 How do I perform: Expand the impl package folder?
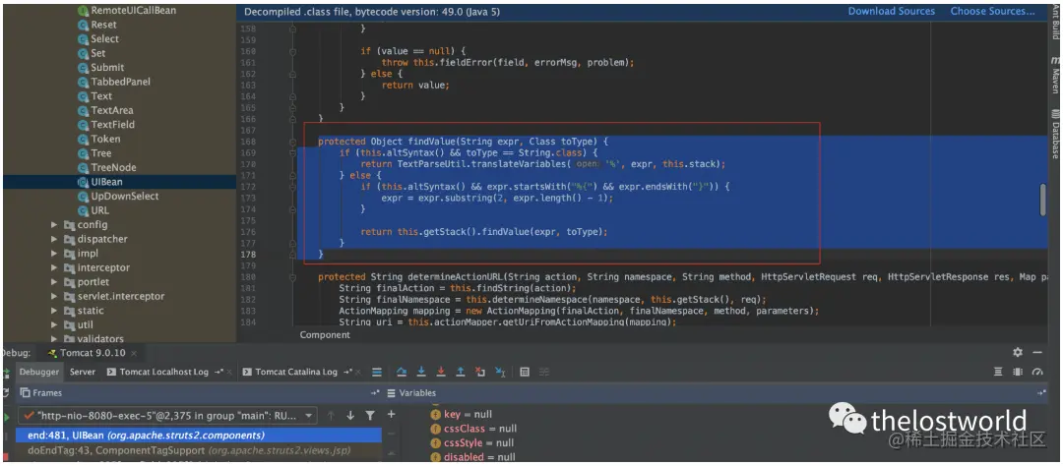tap(55, 254)
